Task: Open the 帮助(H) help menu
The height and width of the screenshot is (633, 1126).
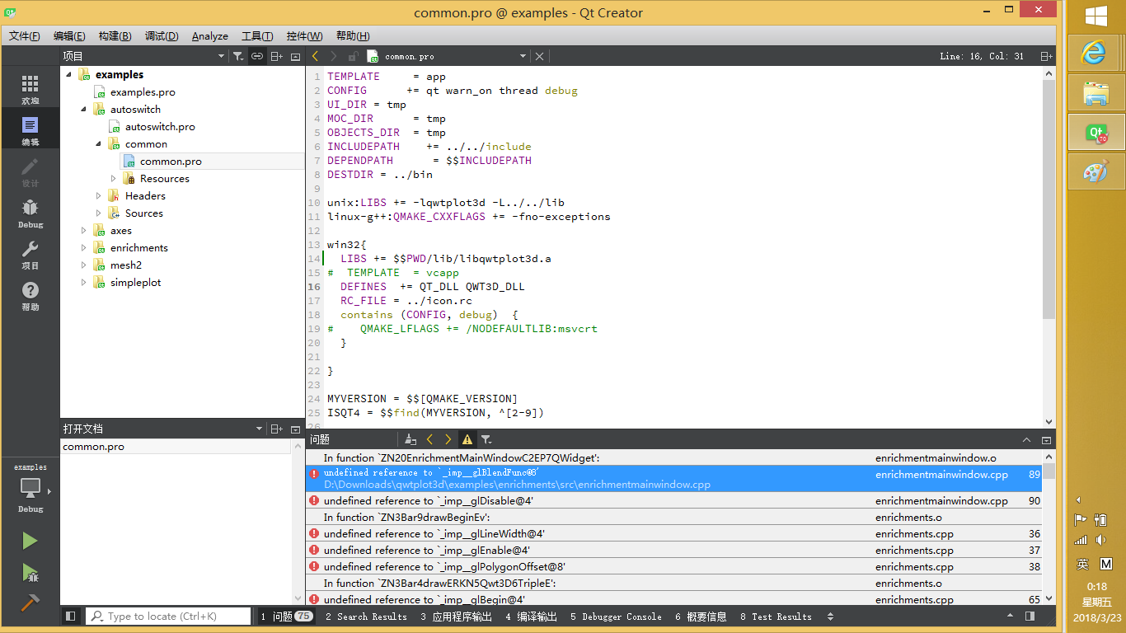Action: [x=353, y=35]
